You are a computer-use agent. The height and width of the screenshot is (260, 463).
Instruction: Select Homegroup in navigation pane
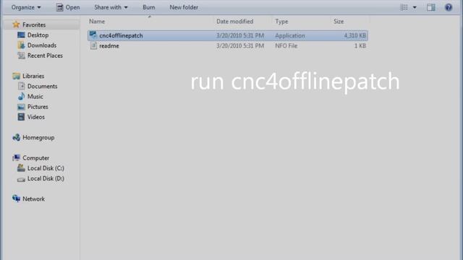click(x=38, y=138)
